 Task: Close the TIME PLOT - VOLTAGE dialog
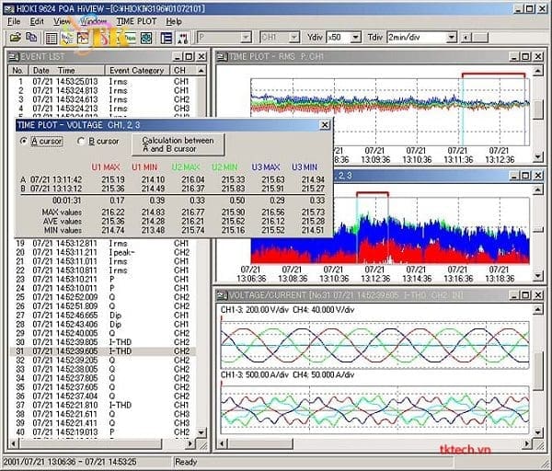(324, 124)
